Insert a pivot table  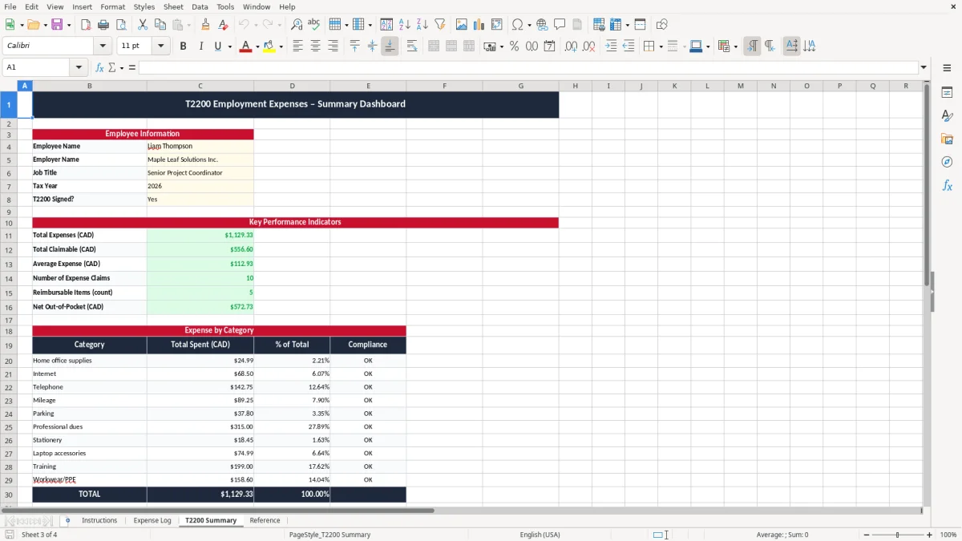tap(496, 25)
